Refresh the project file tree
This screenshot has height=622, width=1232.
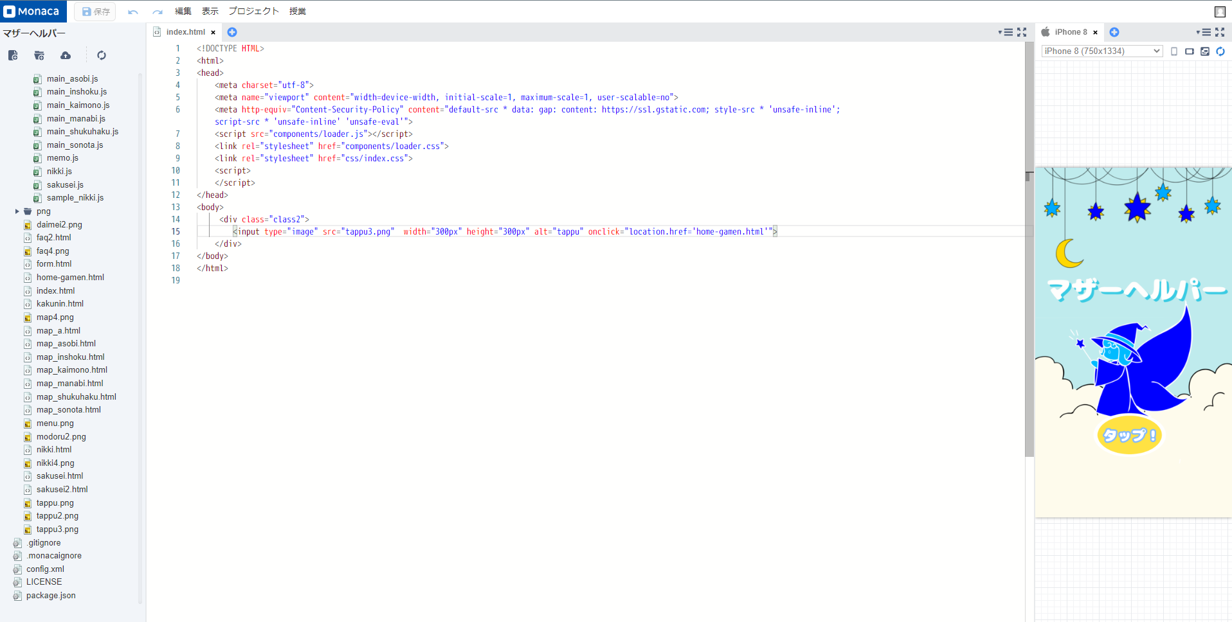point(102,55)
